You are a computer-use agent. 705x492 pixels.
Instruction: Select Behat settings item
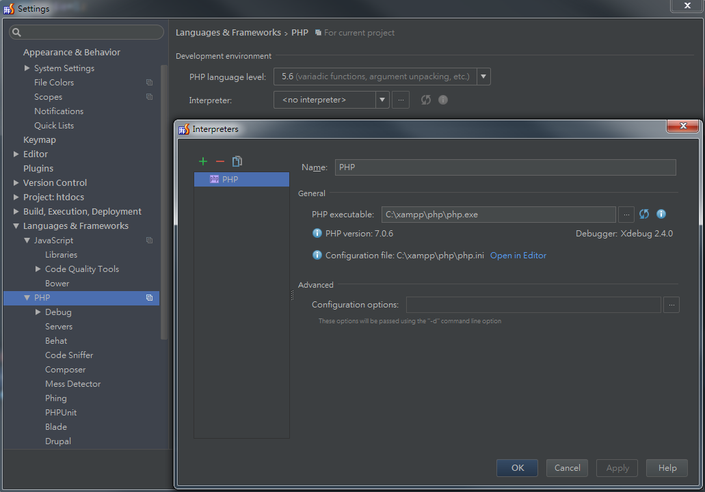56,341
